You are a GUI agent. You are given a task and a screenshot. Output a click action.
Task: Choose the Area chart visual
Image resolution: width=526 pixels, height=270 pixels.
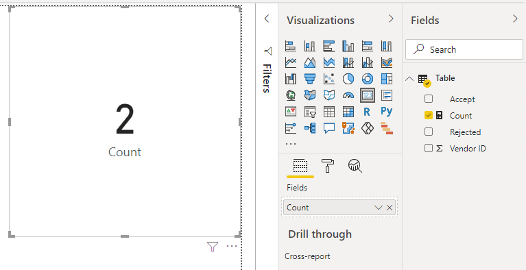coord(309,62)
